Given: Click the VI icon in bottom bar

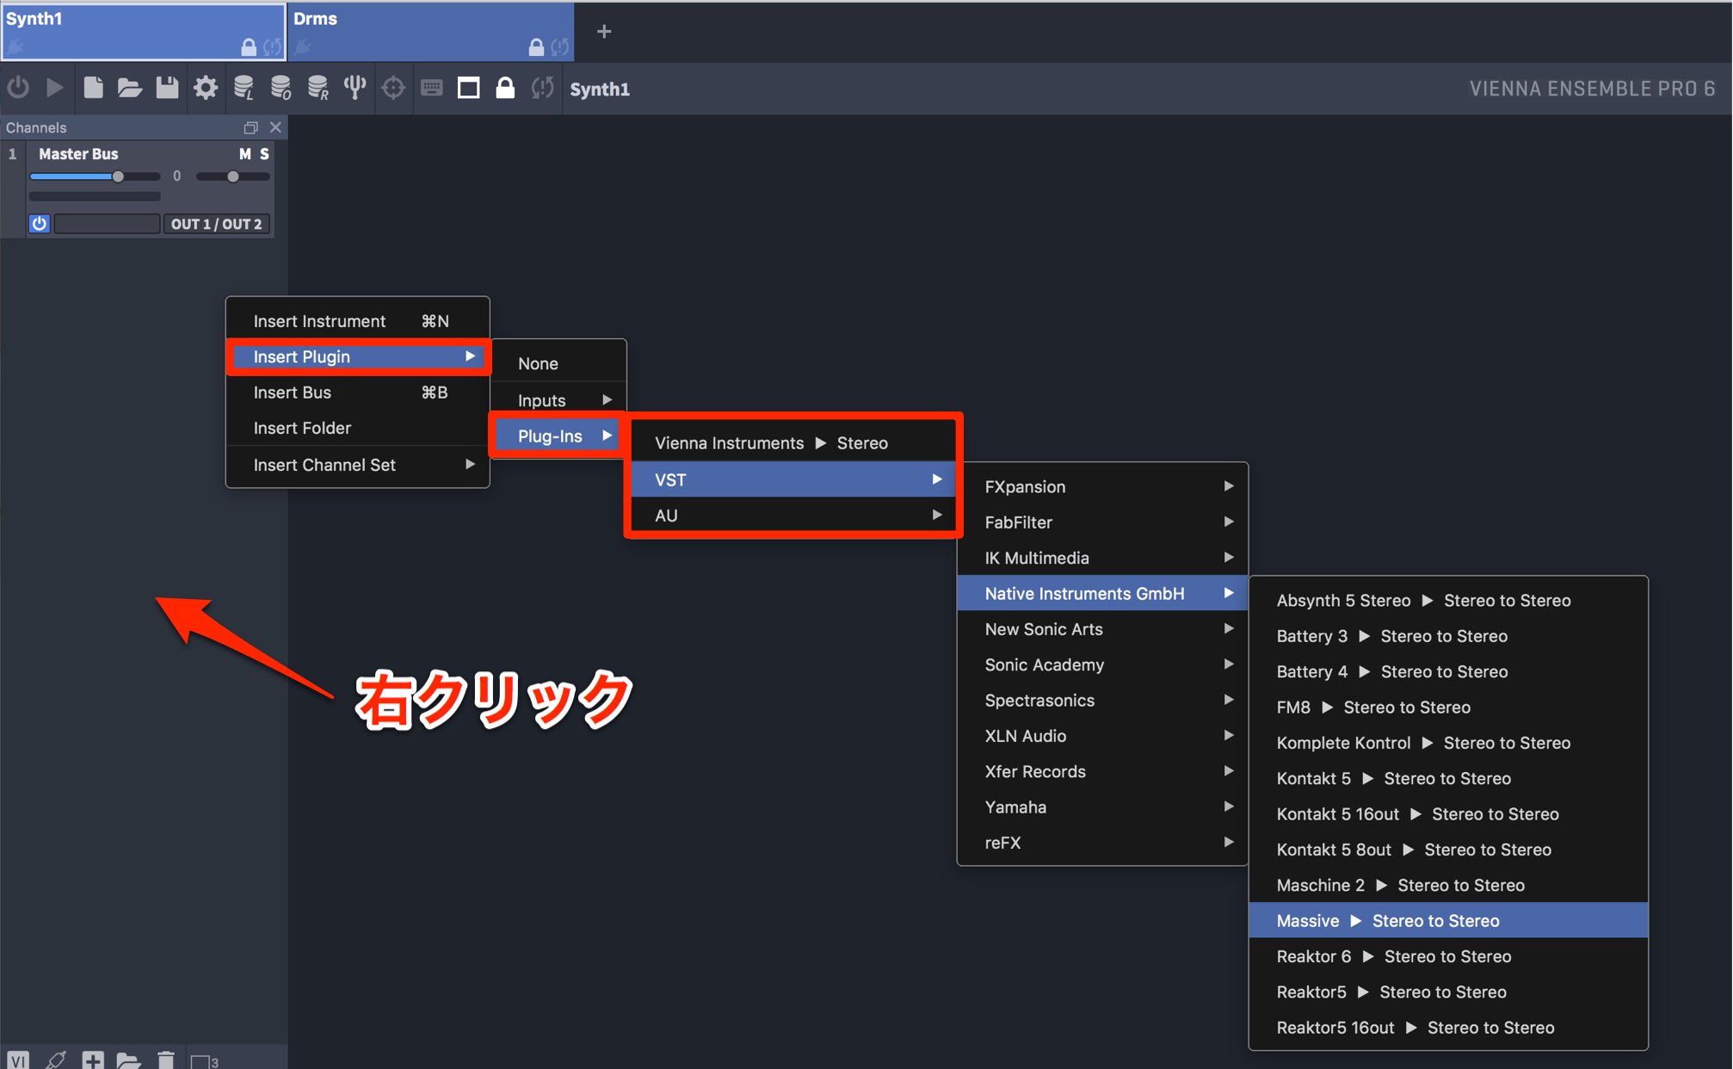Looking at the screenshot, I should coord(18,1060).
